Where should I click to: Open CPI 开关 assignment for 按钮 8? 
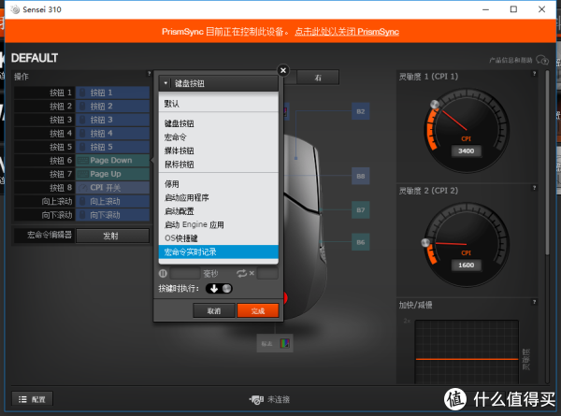coord(112,188)
